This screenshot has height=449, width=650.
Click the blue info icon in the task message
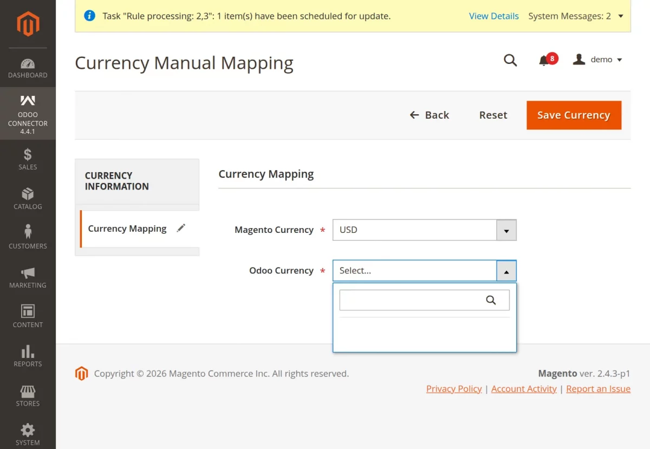90,16
